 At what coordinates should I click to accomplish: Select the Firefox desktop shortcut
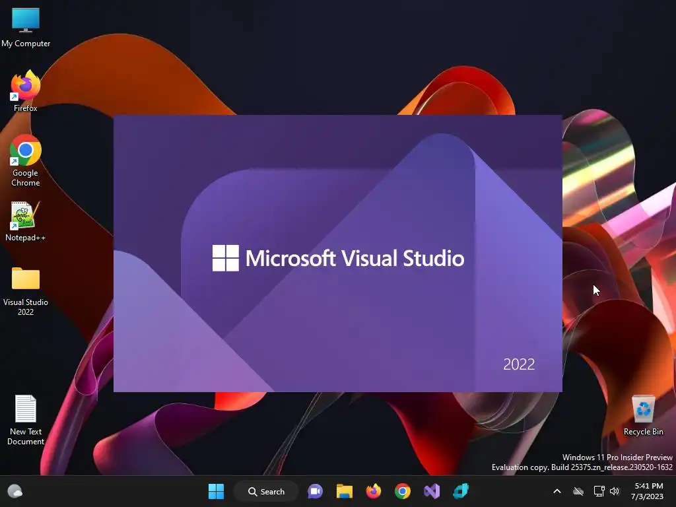coord(26,91)
